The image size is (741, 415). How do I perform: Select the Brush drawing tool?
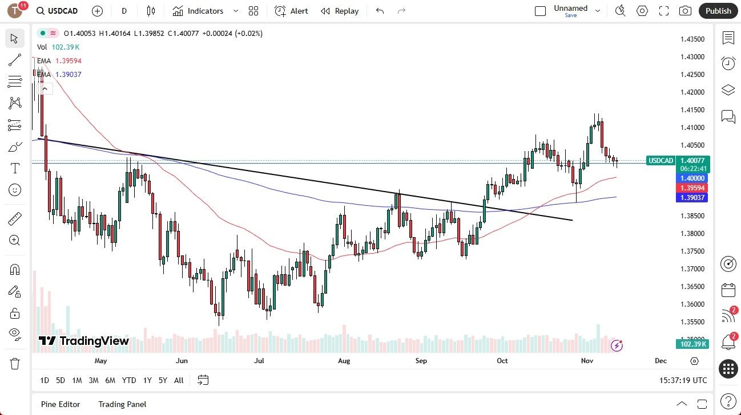(x=15, y=146)
